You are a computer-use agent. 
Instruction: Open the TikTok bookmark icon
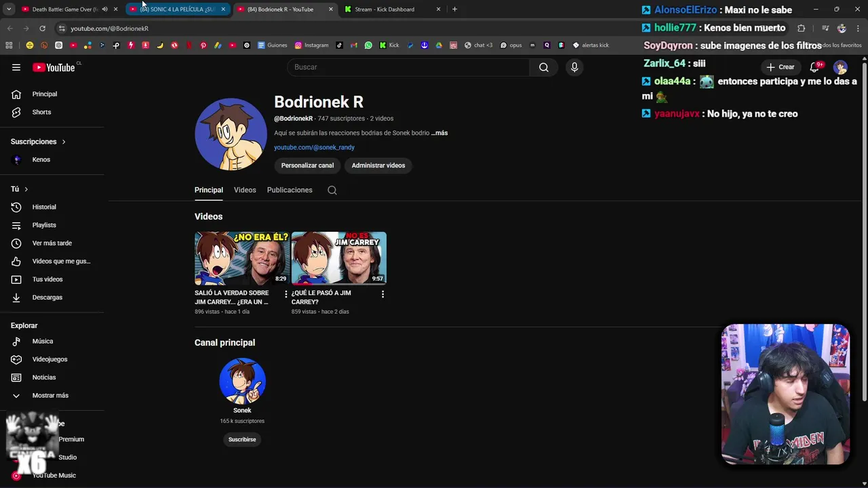pos(340,45)
